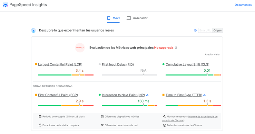255x134 pixels.
Task: Click the FID value N/A
Action: click(143, 70)
